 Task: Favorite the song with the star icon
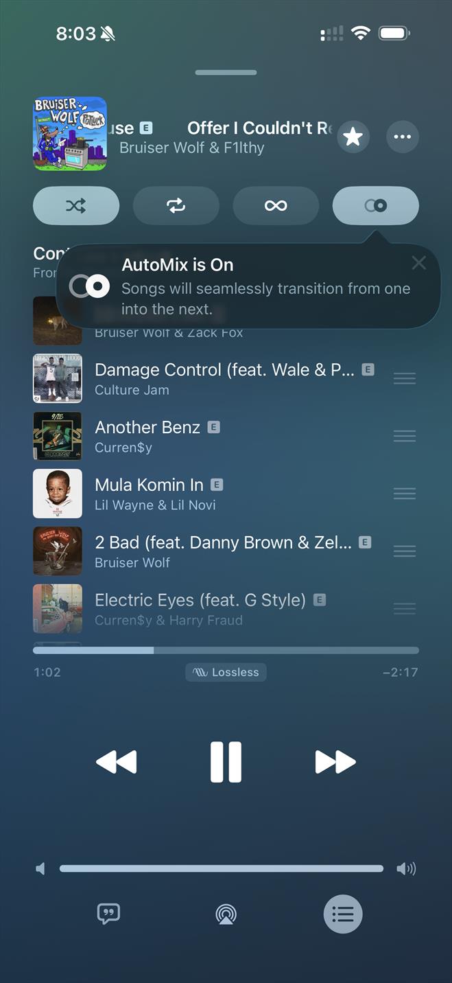pyautogui.click(x=353, y=137)
